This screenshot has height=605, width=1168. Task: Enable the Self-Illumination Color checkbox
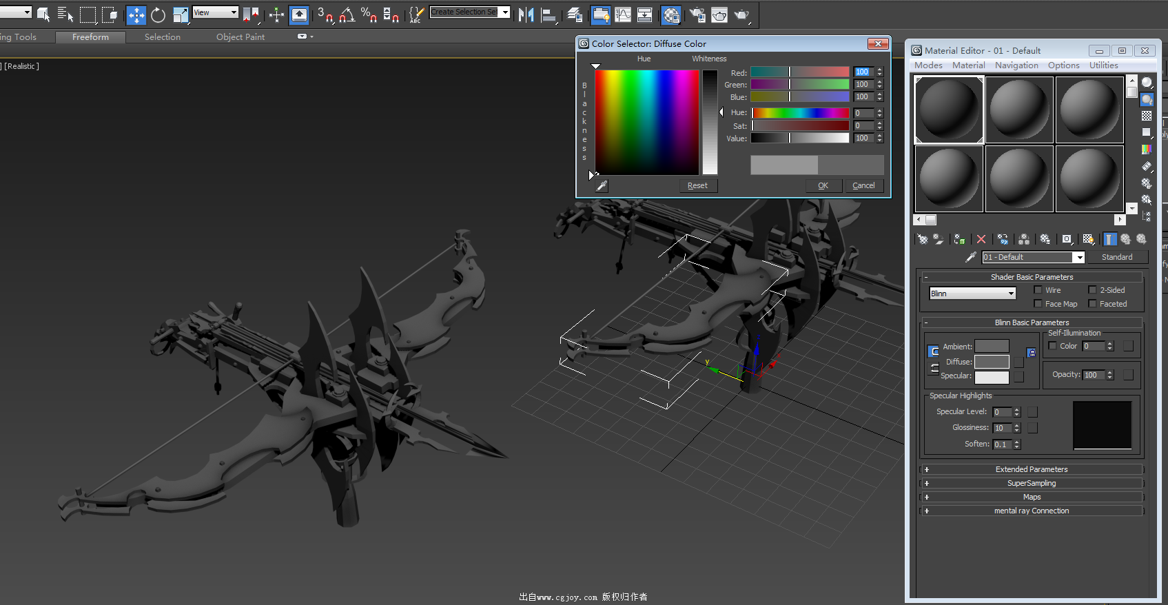1052,346
